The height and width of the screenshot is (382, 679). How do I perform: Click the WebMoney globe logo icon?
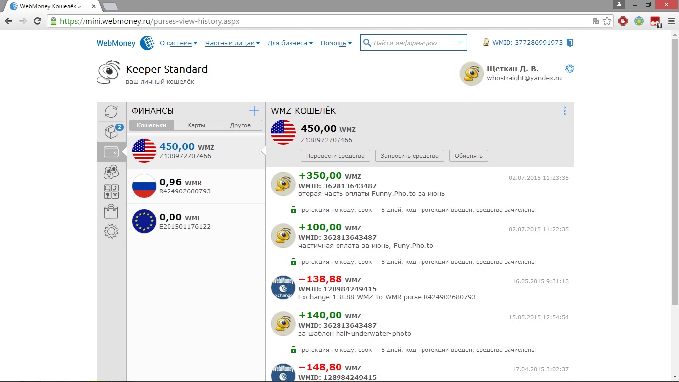[x=147, y=43]
